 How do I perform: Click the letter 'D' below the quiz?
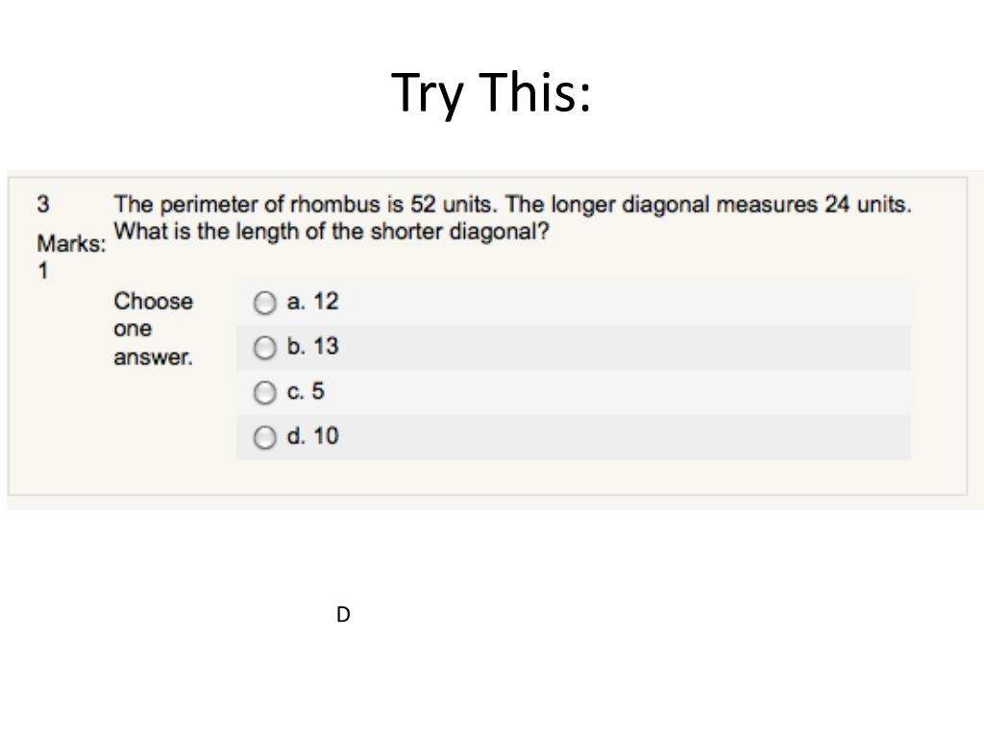click(343, 615)
